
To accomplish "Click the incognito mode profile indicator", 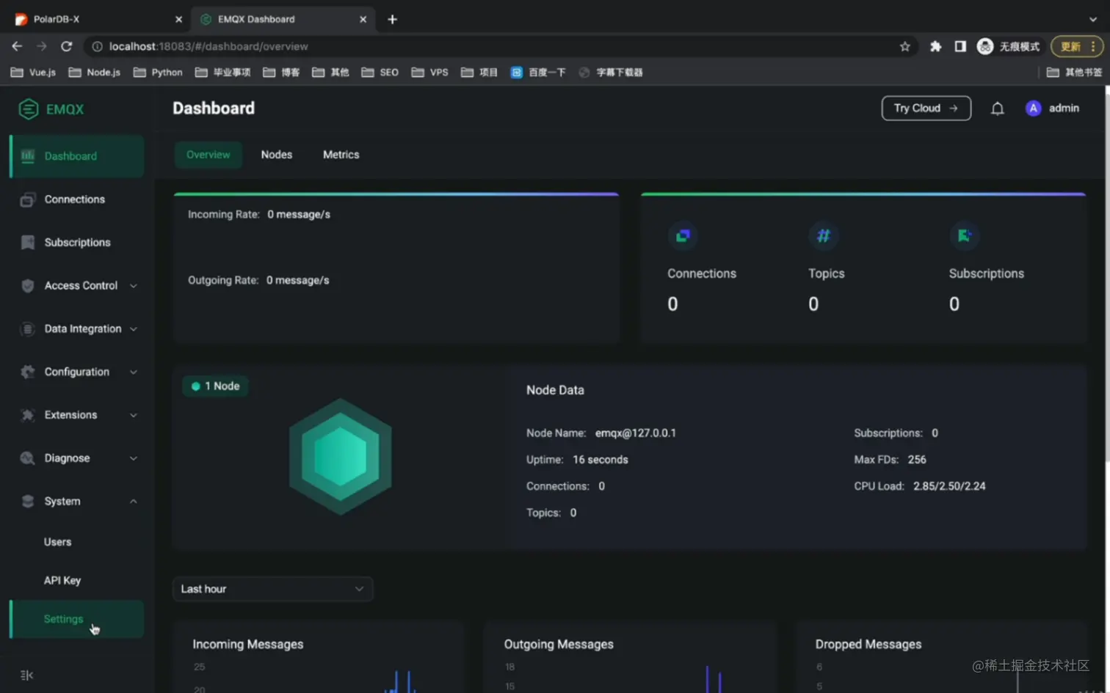I will (x=1009, y=46).
